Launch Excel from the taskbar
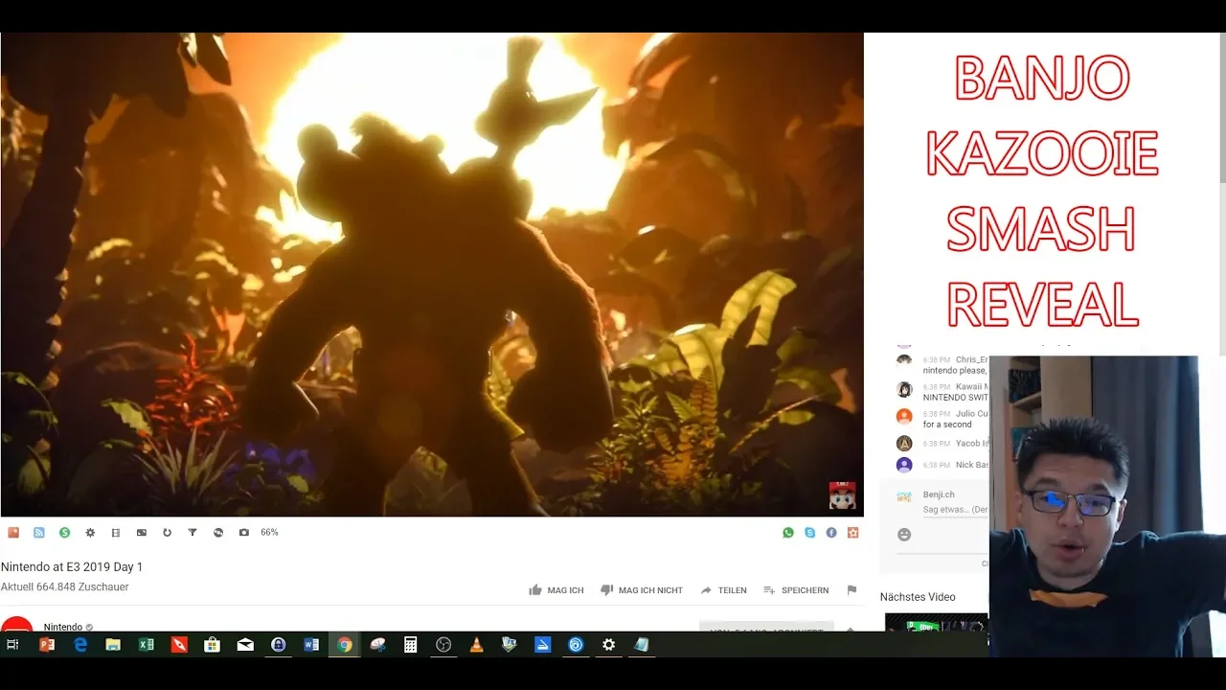 coord(147,645)
